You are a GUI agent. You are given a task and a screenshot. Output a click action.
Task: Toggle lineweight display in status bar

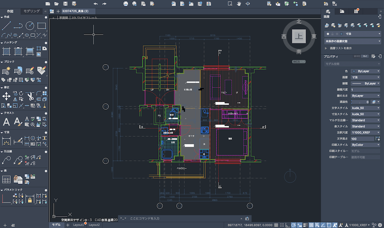305,225
